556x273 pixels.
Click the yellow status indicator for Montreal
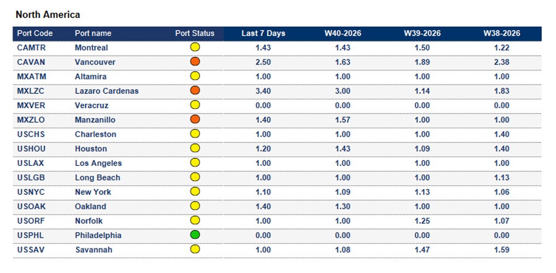[x=195, y=47]
